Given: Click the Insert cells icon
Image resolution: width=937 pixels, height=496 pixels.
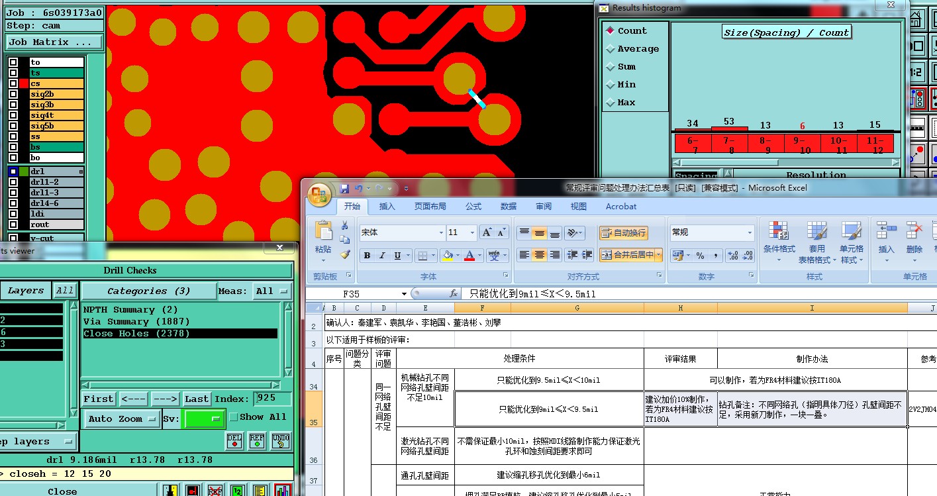Looking at the screenshot, I should pos(886,230).
